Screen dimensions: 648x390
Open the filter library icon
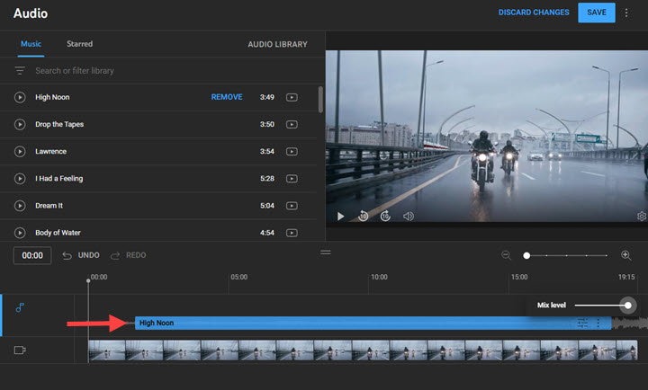20,70
